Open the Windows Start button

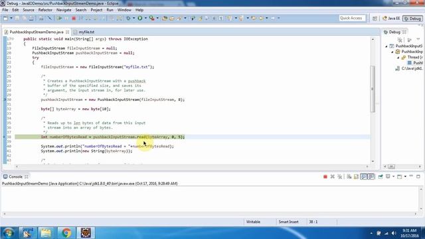click(8, 233)
